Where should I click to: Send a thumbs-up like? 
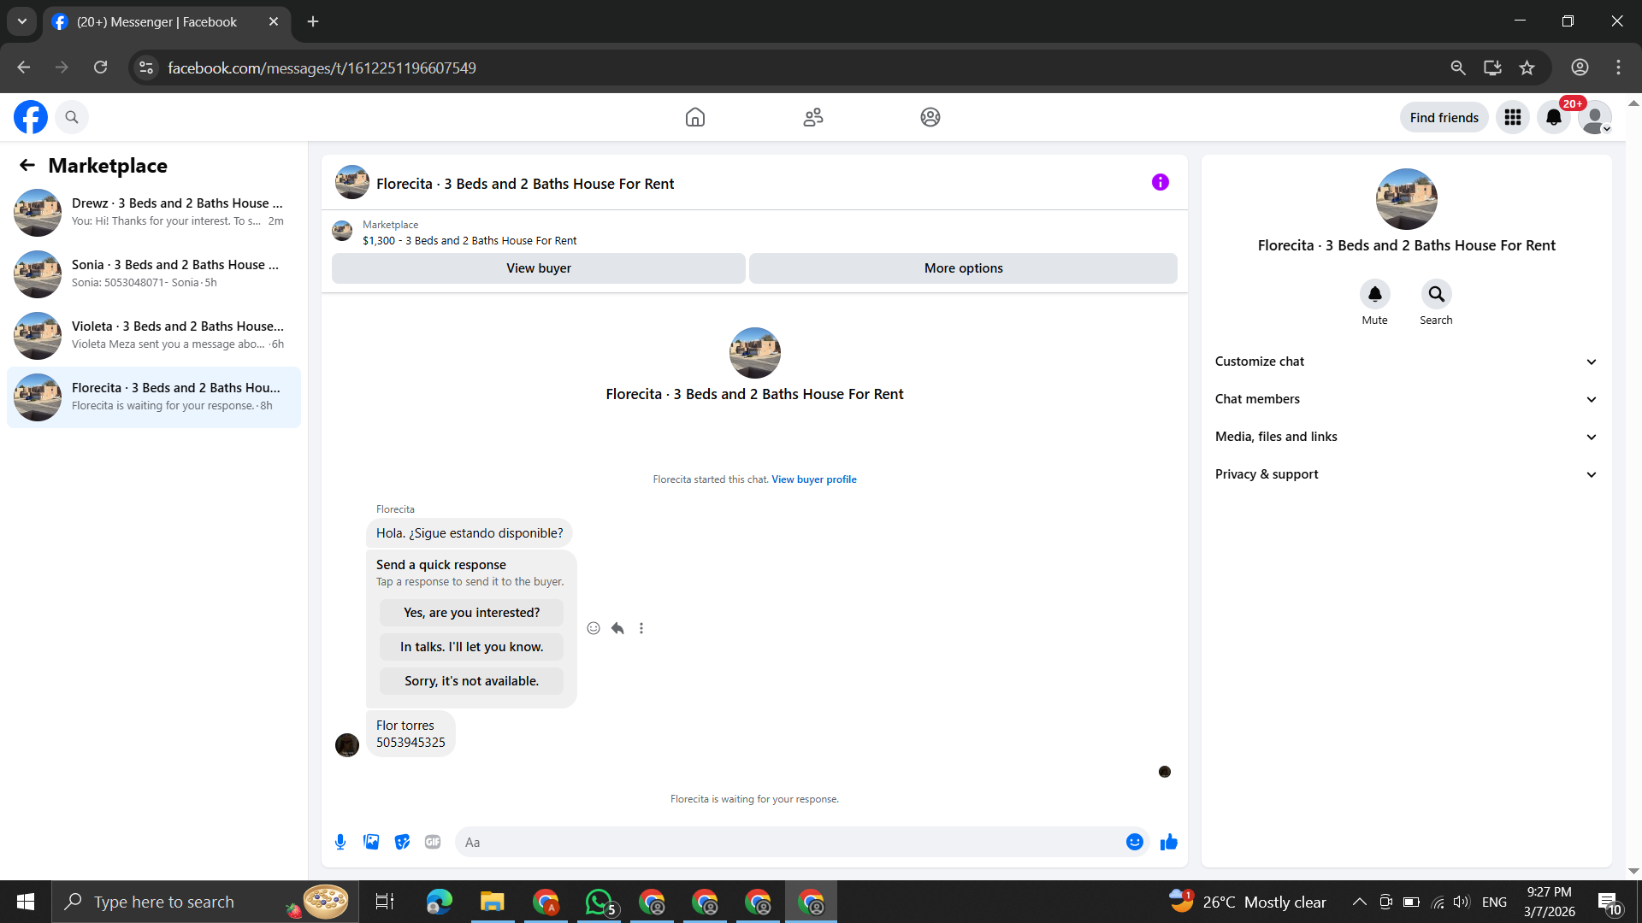pyautogui.click(x=1169, y=842)
